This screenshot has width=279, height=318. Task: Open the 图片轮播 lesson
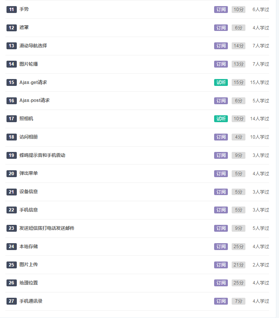coord(29,64)
